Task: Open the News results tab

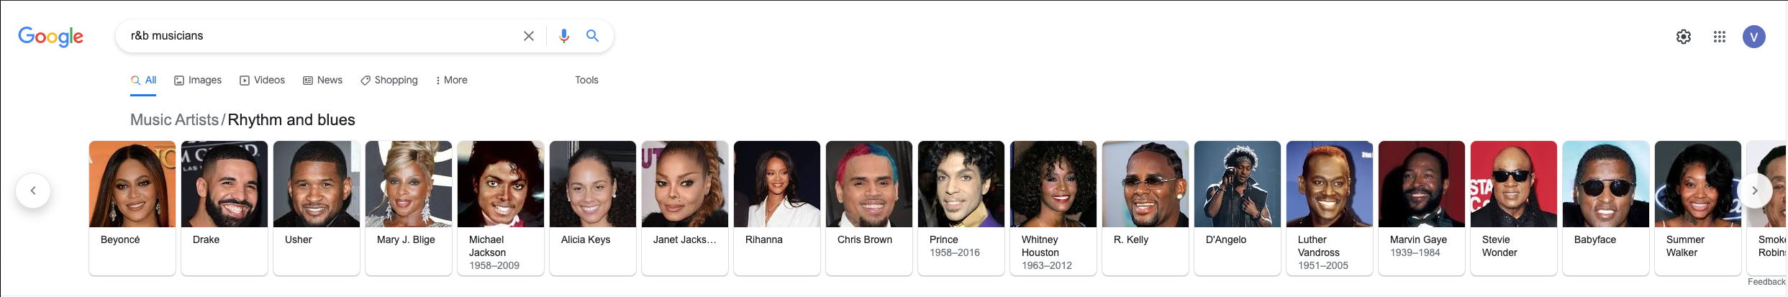Action: (323, 81)
